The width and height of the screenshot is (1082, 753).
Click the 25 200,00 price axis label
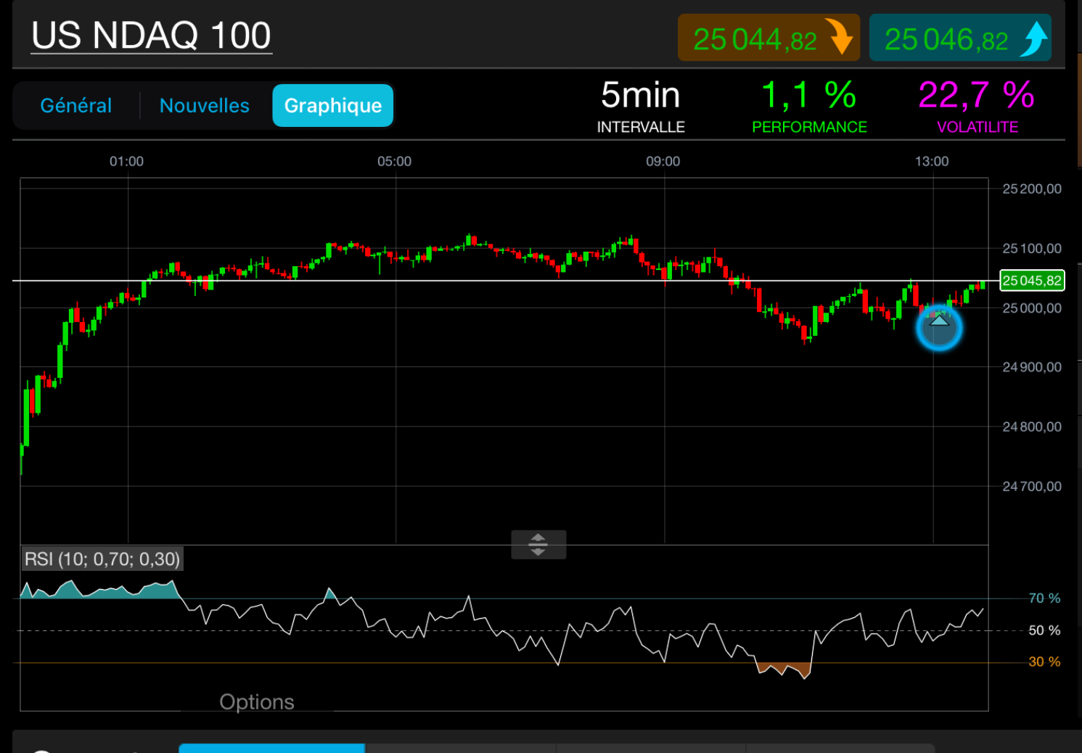[1032, 189]
